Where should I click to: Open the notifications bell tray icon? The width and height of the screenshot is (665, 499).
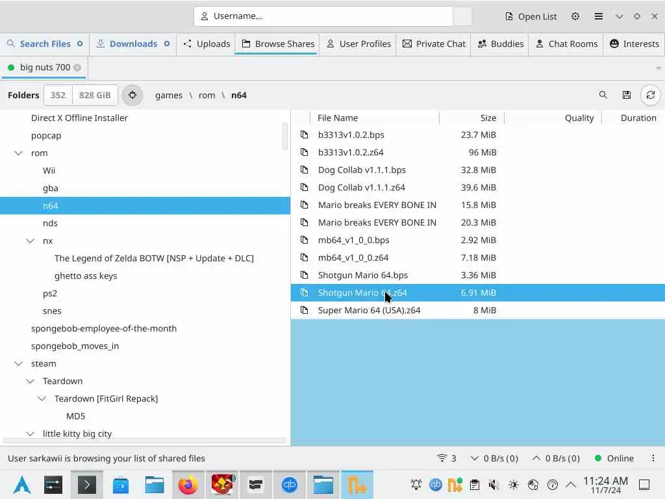coord(416,485)
